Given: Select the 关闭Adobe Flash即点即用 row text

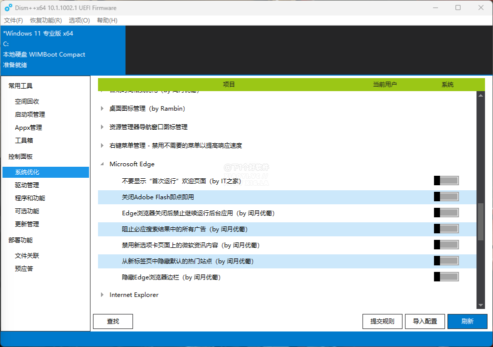Looking at the screenshot, I should point(158,197).
